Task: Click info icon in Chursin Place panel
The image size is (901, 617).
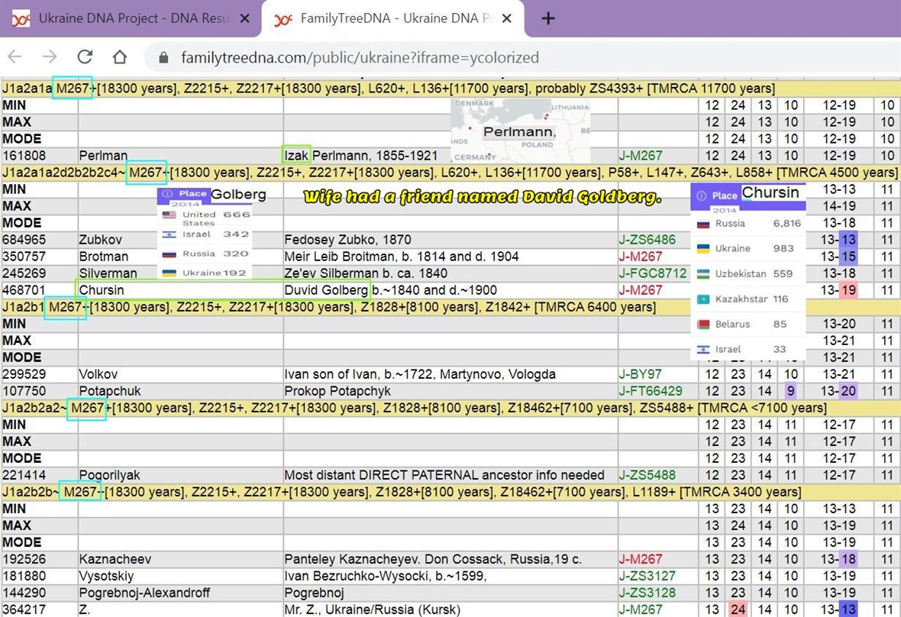Action: 702,195
